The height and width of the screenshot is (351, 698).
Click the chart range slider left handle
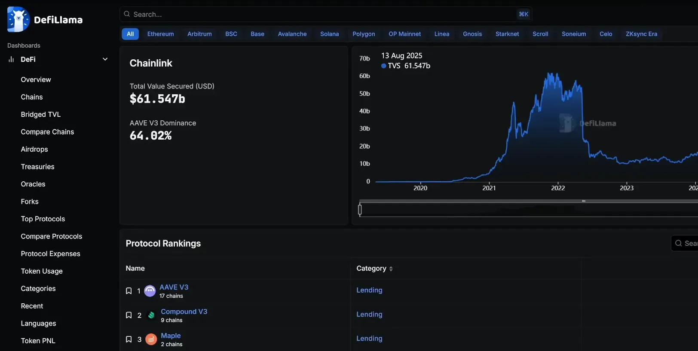pyautogui.click(x=360, y=209)
